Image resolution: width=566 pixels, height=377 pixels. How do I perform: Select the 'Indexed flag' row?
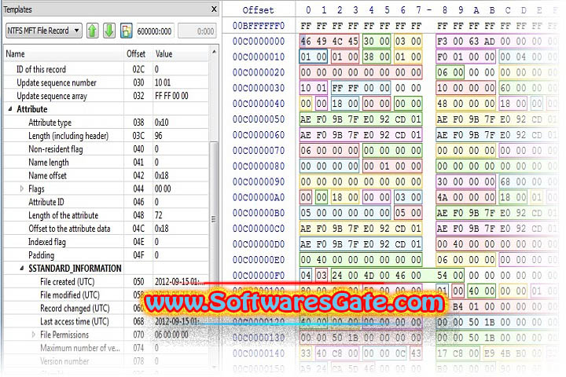pos(106,242)
